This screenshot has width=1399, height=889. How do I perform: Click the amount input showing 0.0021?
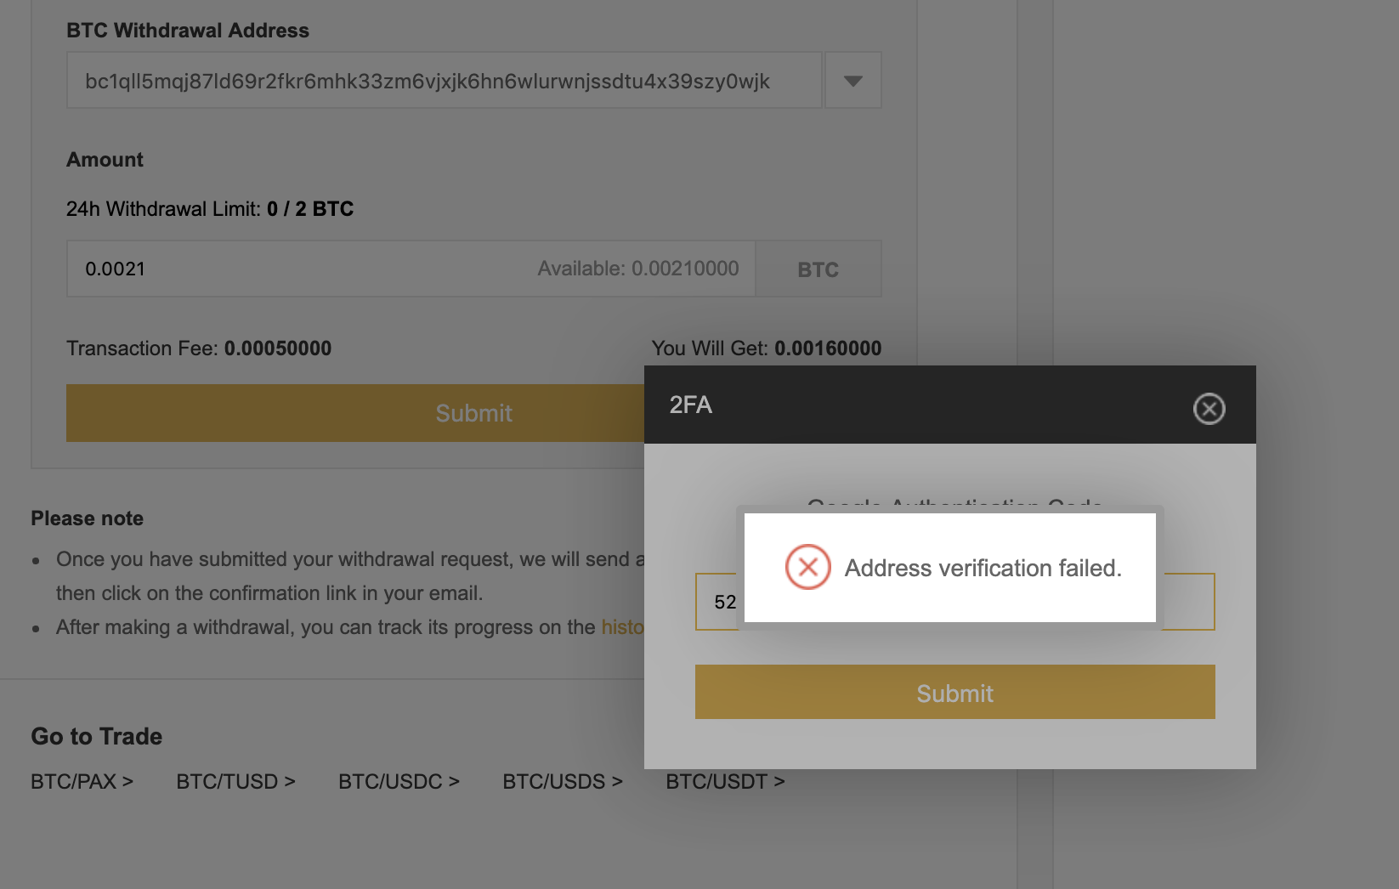point(411,269)
